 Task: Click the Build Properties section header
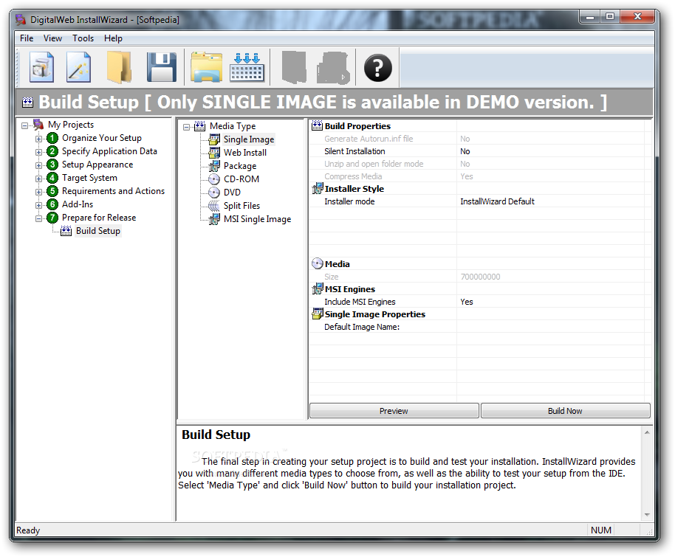coord(357,126)
